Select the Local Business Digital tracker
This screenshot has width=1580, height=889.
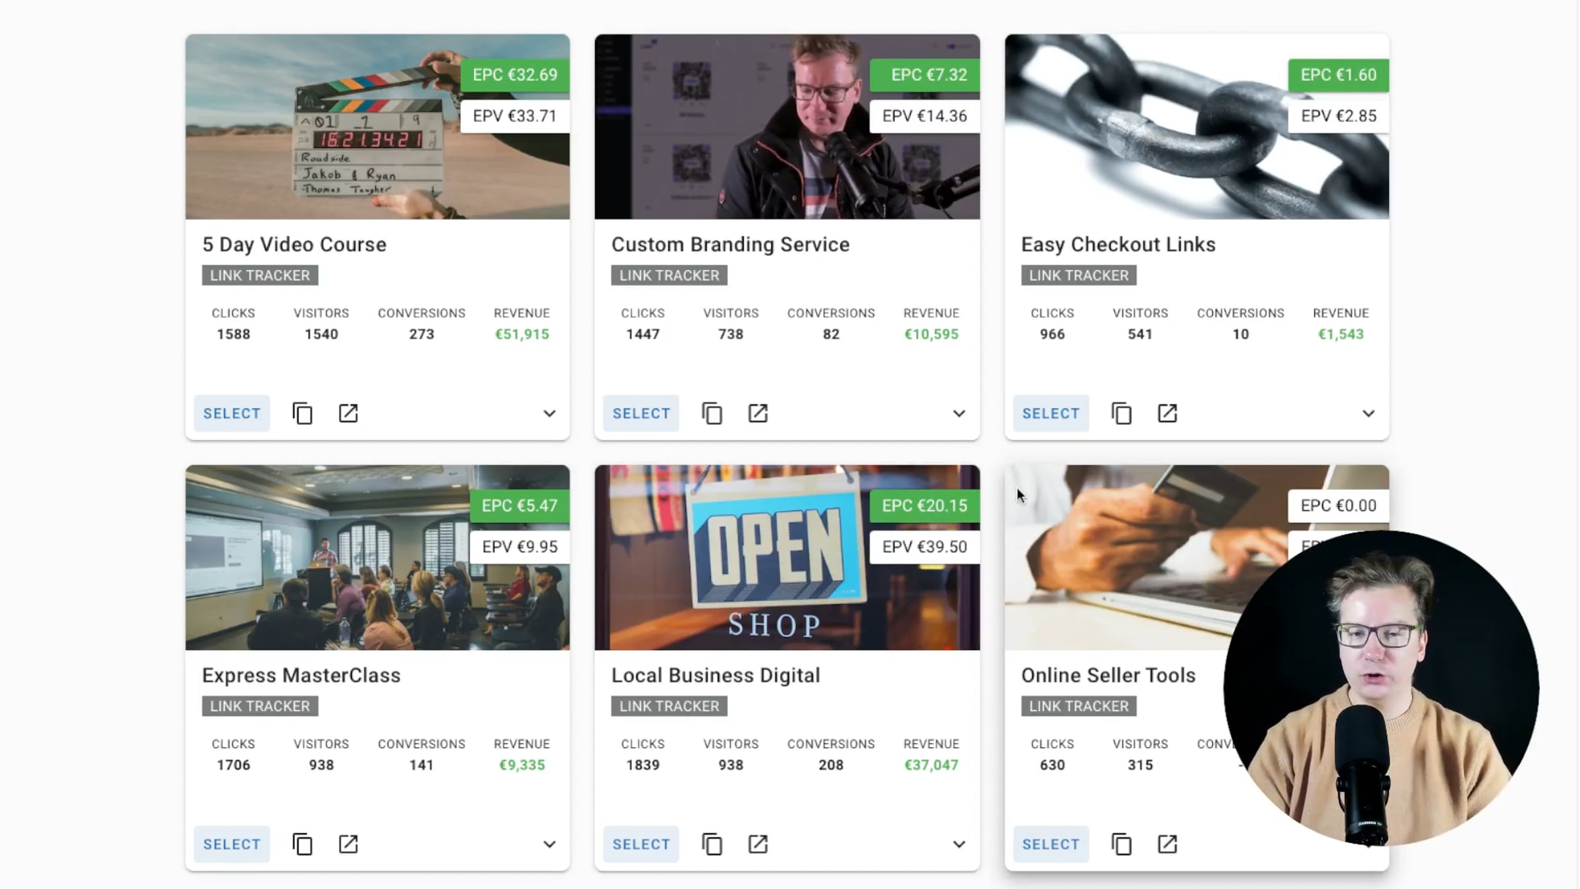(641, 844)
